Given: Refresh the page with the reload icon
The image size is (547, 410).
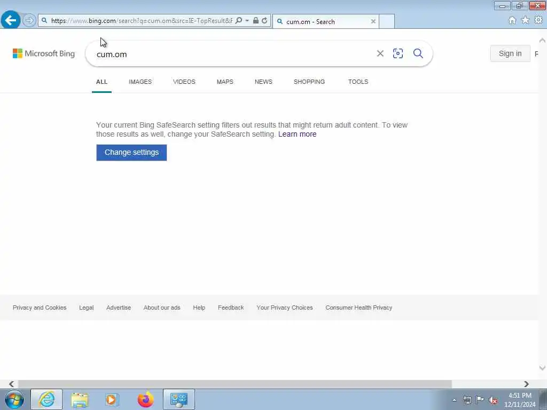Looking at the screenshot, I should pyautogui.click(x=264, y=21).
